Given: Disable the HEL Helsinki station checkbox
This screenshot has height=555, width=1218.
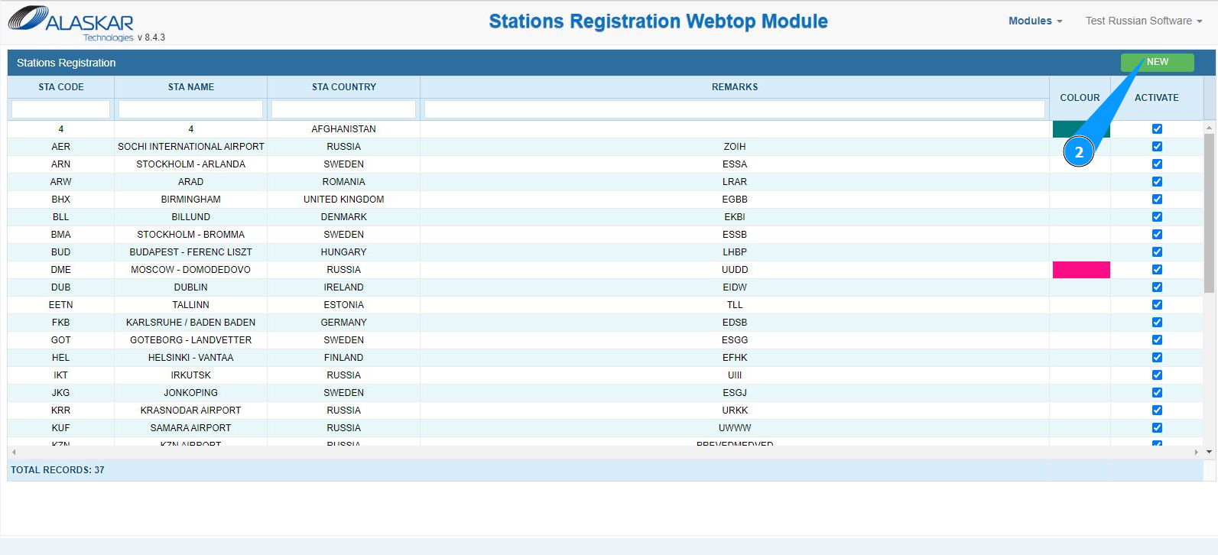Looking at the screenshot, I should pyautogui.click(x=1157, y=358).
